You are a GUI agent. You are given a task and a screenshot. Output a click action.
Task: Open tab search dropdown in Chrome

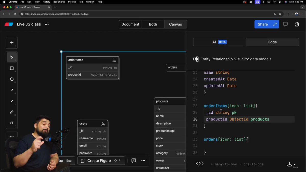(x=302, y=7)
